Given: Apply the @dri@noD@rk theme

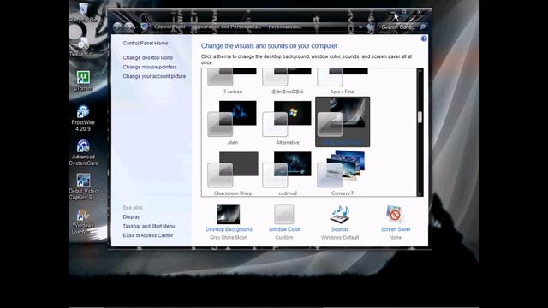Looking at the screenshot, I should click(x=288, y=81).
